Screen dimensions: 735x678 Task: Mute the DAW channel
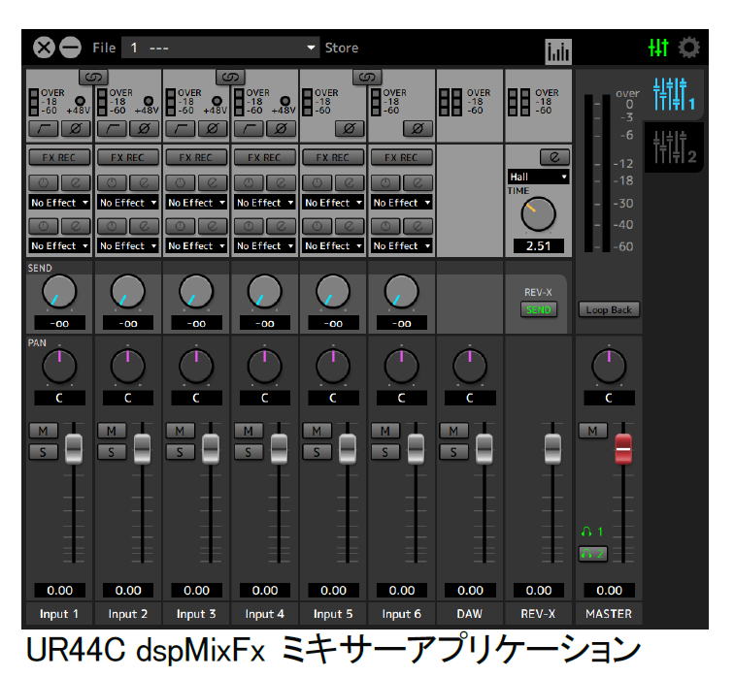point(453,431)
